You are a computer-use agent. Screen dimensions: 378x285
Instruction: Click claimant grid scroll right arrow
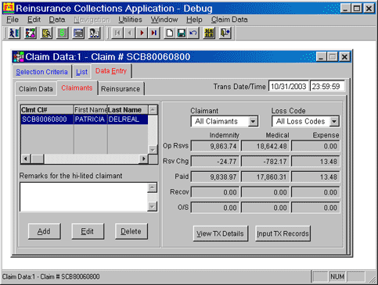coord(143,159)
